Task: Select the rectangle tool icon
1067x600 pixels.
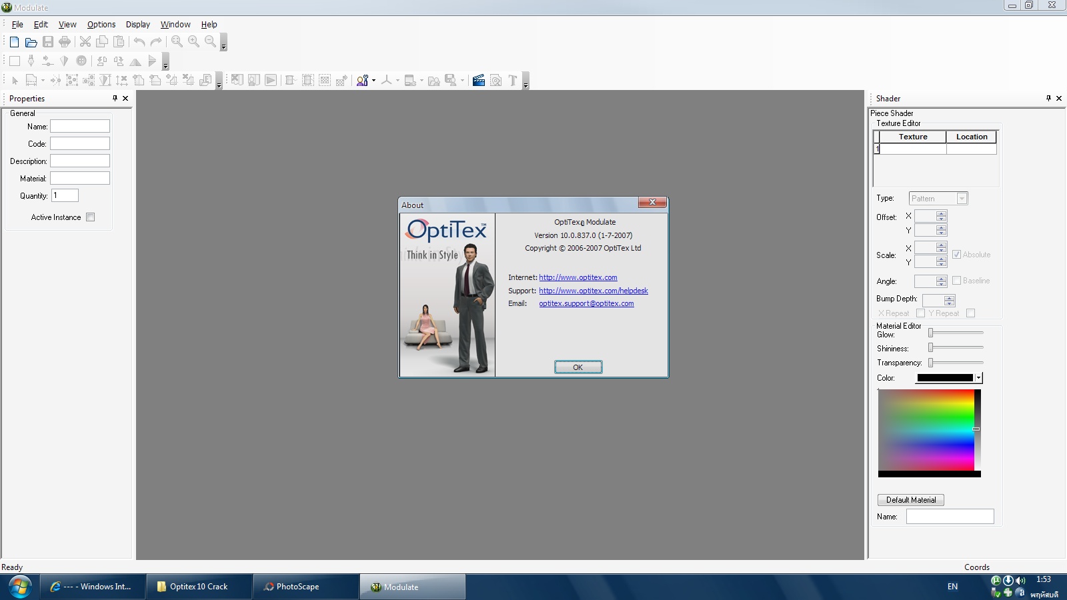Action: click(14, 61)
